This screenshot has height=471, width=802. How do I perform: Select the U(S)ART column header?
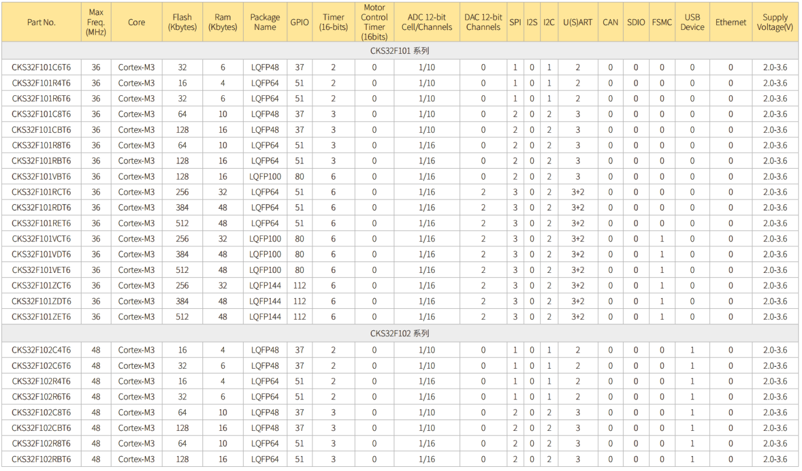point(577,22)
